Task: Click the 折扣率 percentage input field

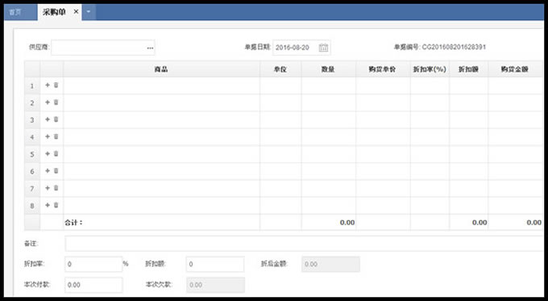Action: [x=93, y=264]
